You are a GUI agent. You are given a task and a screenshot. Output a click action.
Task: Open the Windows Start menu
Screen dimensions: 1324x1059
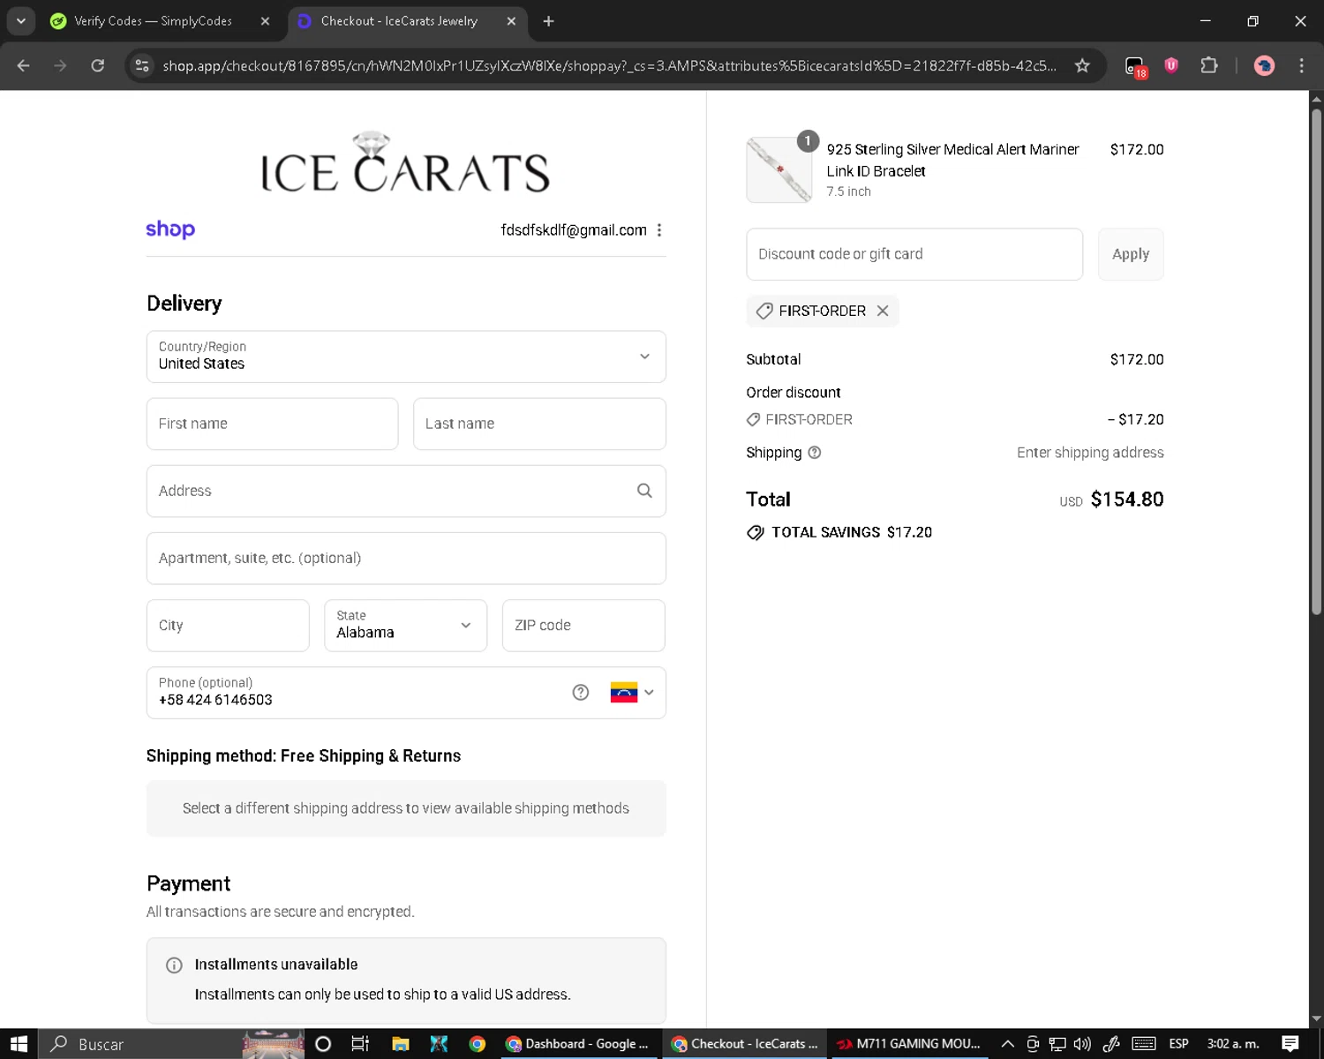click(19, 1044)
